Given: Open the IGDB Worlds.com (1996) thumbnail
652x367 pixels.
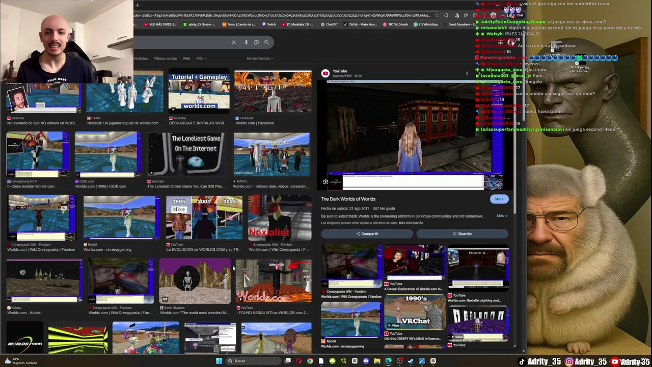Looking at the screenshot, I should [x=108, y=155].
